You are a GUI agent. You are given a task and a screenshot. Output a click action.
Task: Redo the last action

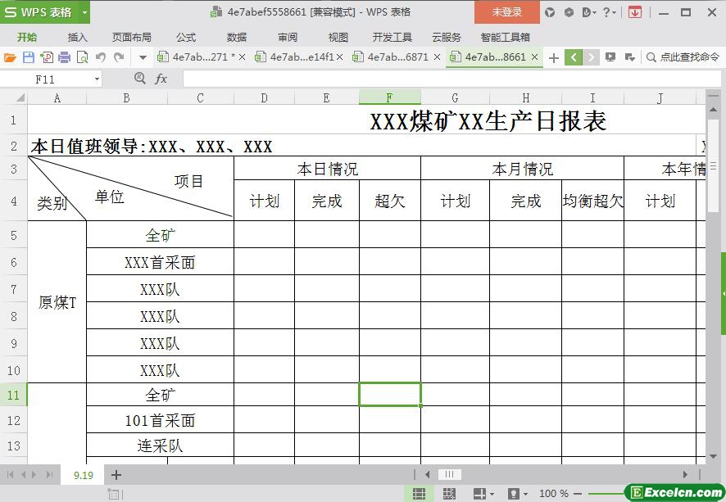[x=119, y=57]
